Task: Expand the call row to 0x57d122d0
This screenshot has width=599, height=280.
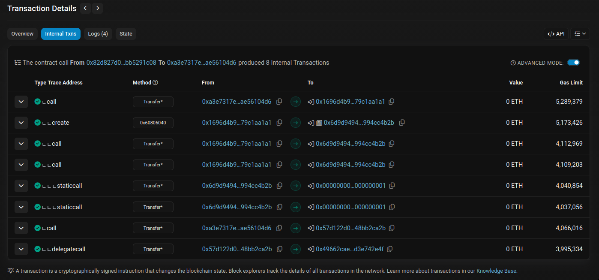Action: [x=21, y=228]
